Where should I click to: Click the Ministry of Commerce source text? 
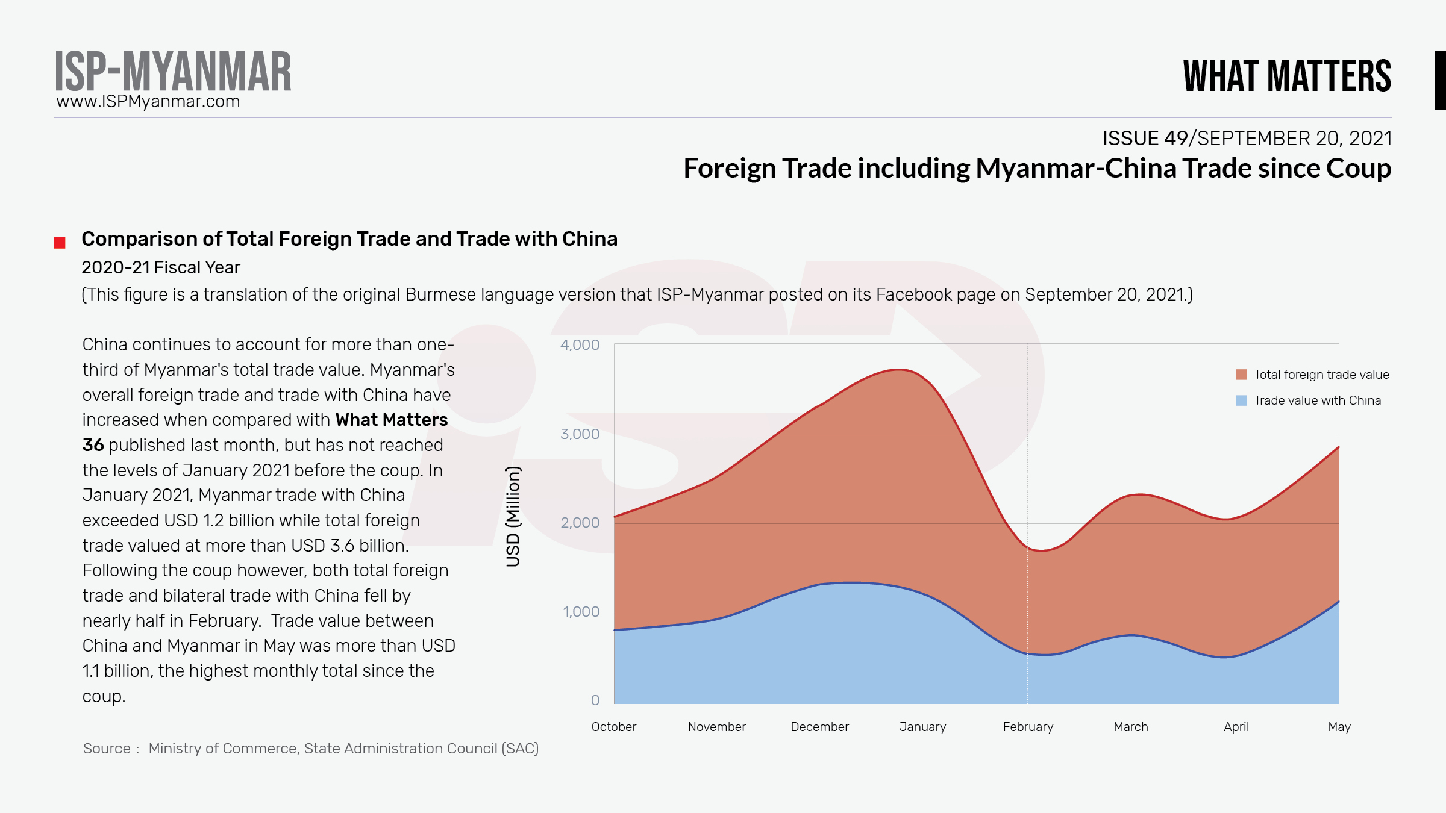343,749
